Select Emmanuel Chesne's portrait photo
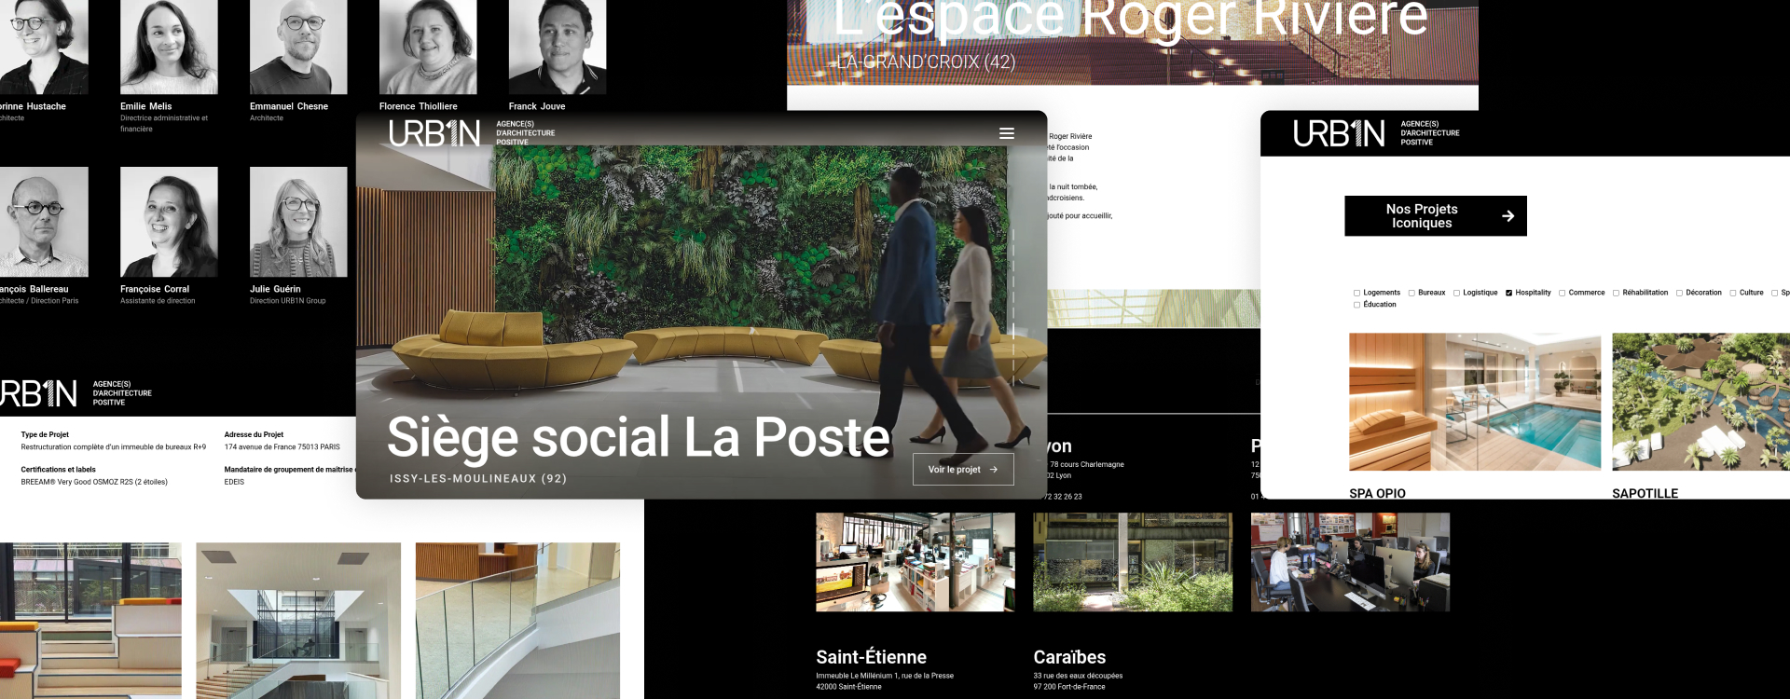This screenshot has height=699, width=1790. pos(298,47)
